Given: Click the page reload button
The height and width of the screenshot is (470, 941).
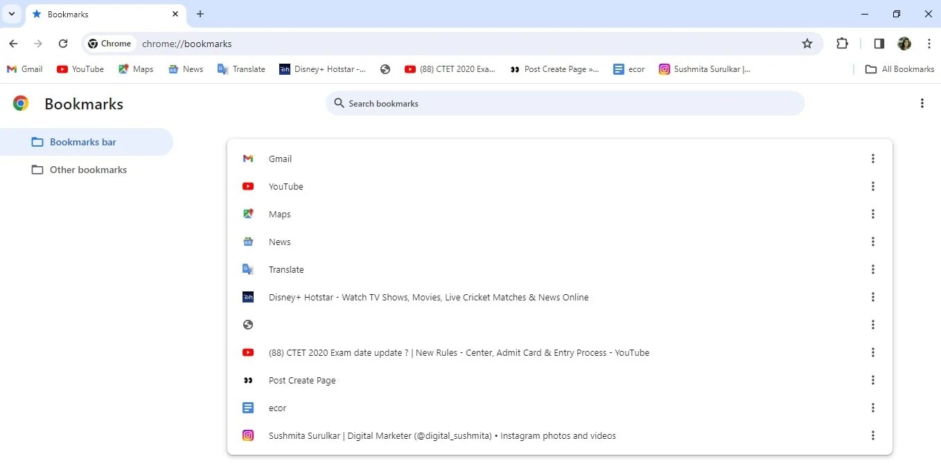Looking at the screenshot, I should pyautogui.click(x=63, y=43).
